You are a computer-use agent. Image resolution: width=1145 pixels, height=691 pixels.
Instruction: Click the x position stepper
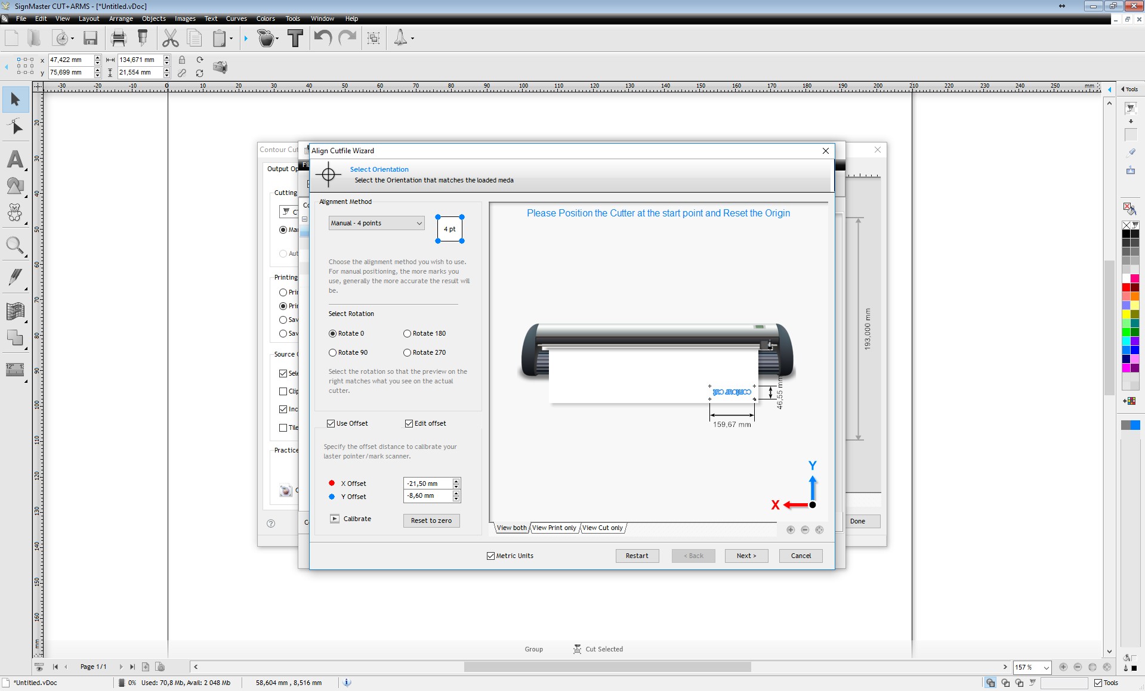point(97,60)
